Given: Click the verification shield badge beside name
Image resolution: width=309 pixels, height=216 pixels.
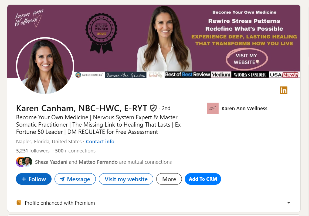Looking at the screenshot, I should tap(153, 108).
